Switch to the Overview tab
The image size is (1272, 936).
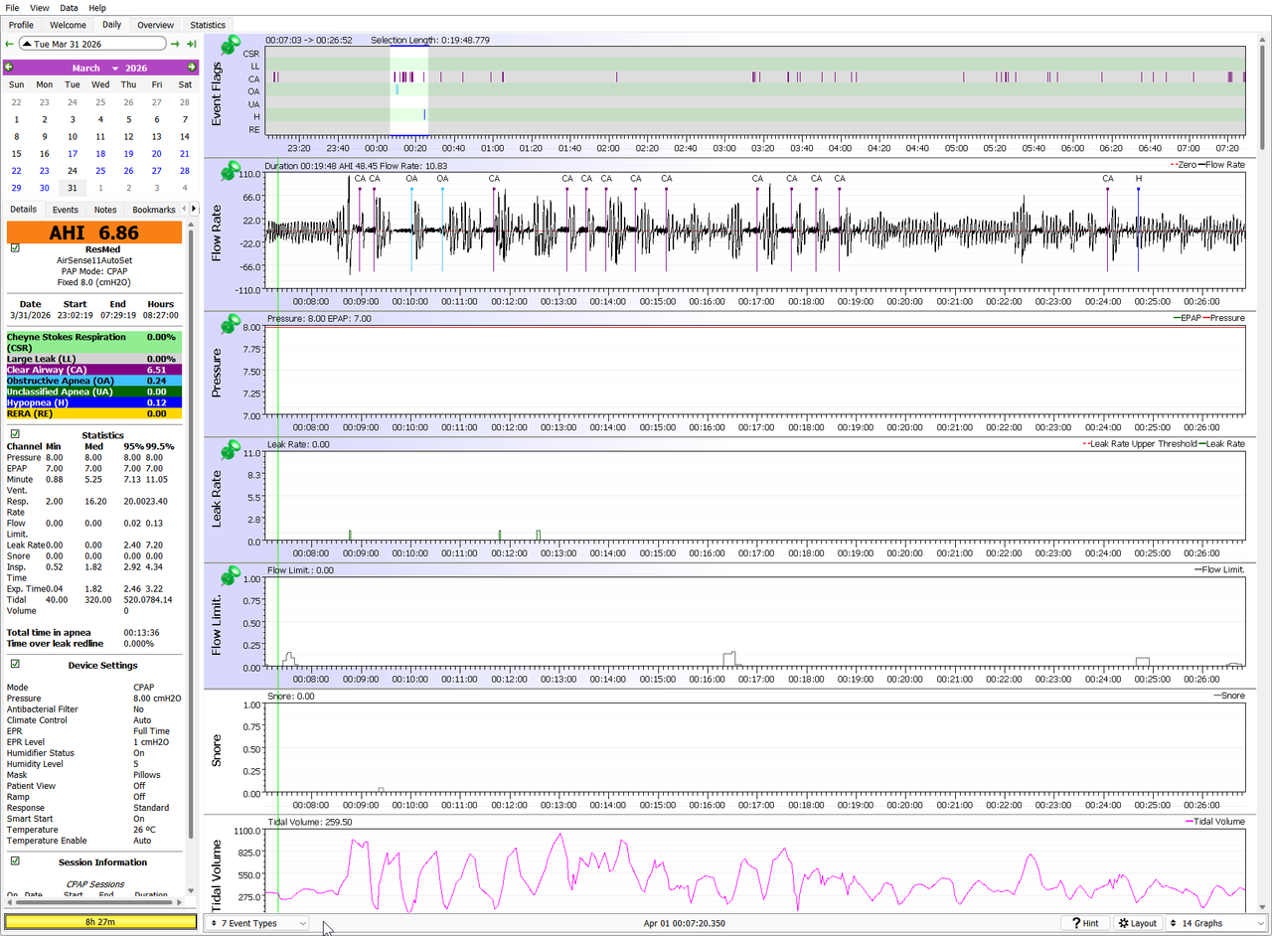point(155,25)
